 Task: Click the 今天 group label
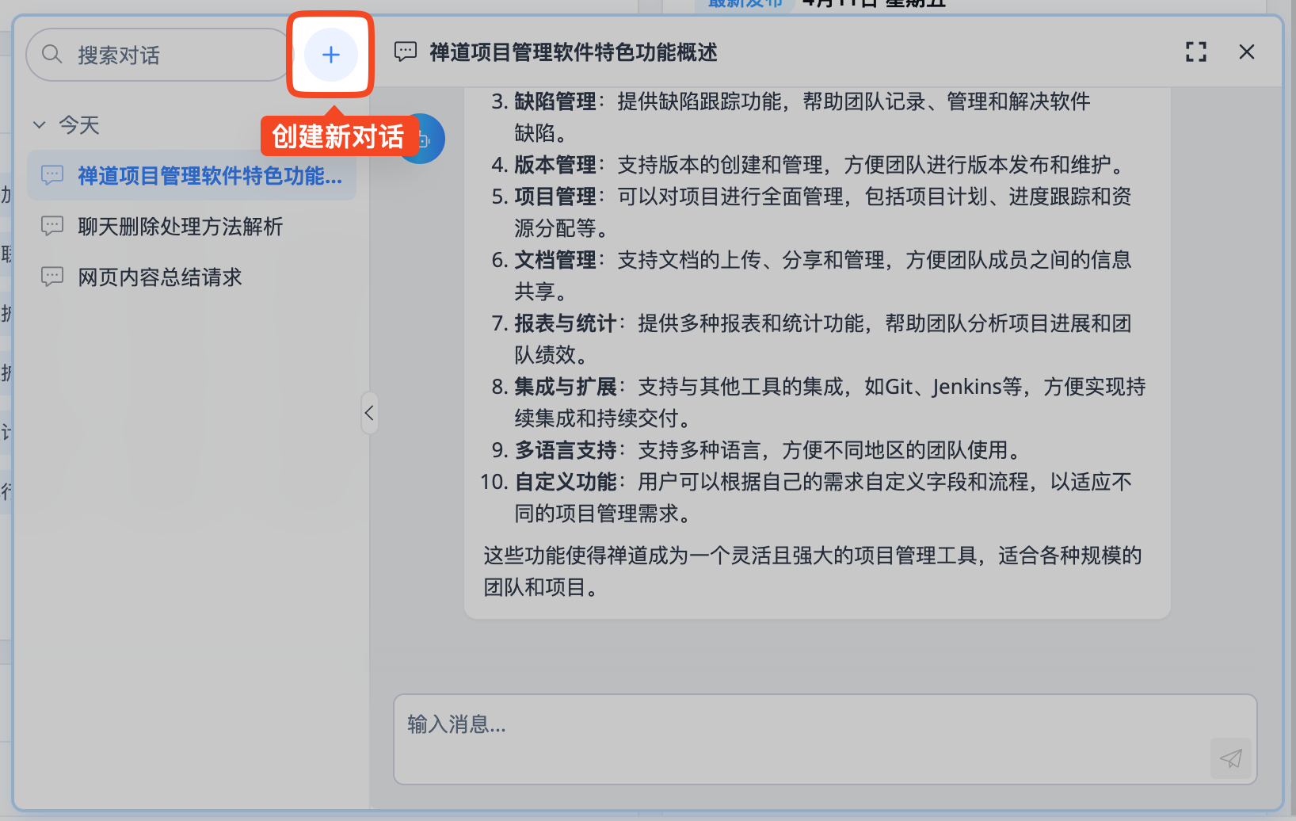coord(79,125)
